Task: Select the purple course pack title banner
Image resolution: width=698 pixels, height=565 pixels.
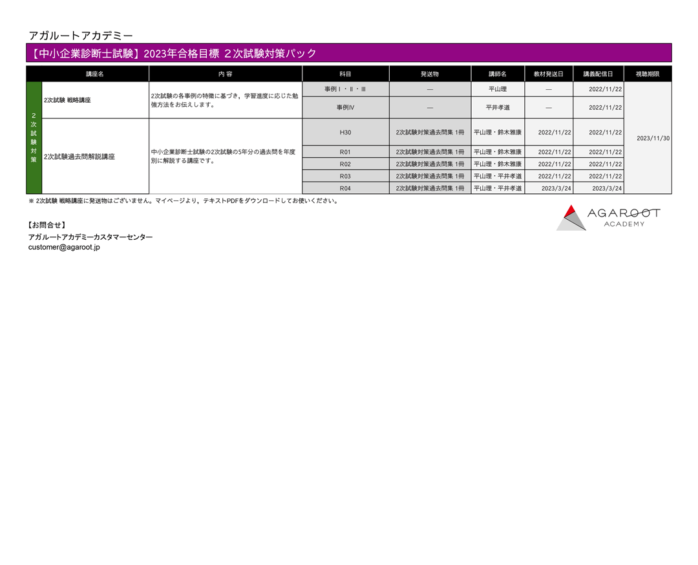Action: pos(349,53)
